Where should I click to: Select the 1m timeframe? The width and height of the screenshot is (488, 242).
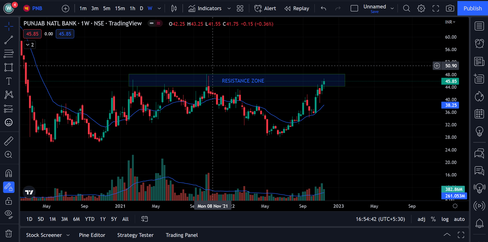[83, 9]
